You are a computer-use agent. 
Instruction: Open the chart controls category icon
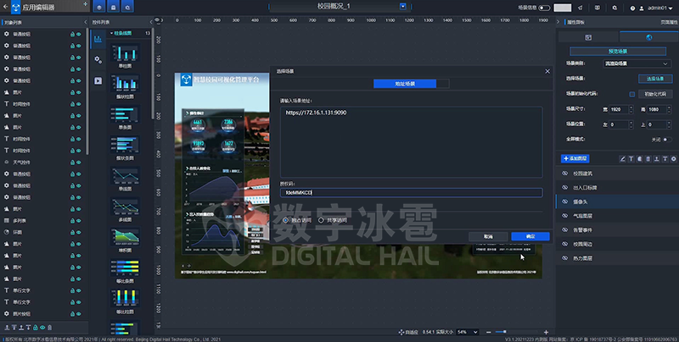click(98, 39)
